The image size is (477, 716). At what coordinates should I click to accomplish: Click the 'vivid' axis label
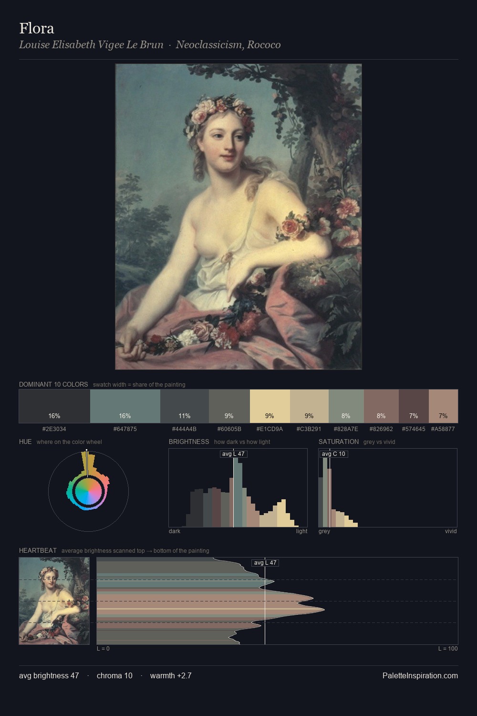click(x=451, y=531)
